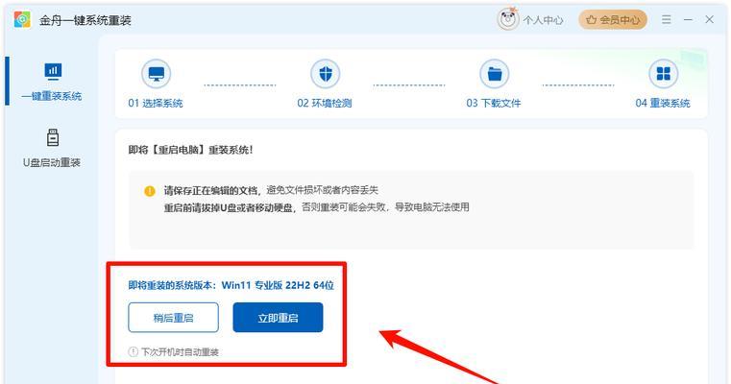The width and height of the screenshot is (731, 384).
Task: Click info icon beside 下次开机时自动重装
Action: (133, 352)
